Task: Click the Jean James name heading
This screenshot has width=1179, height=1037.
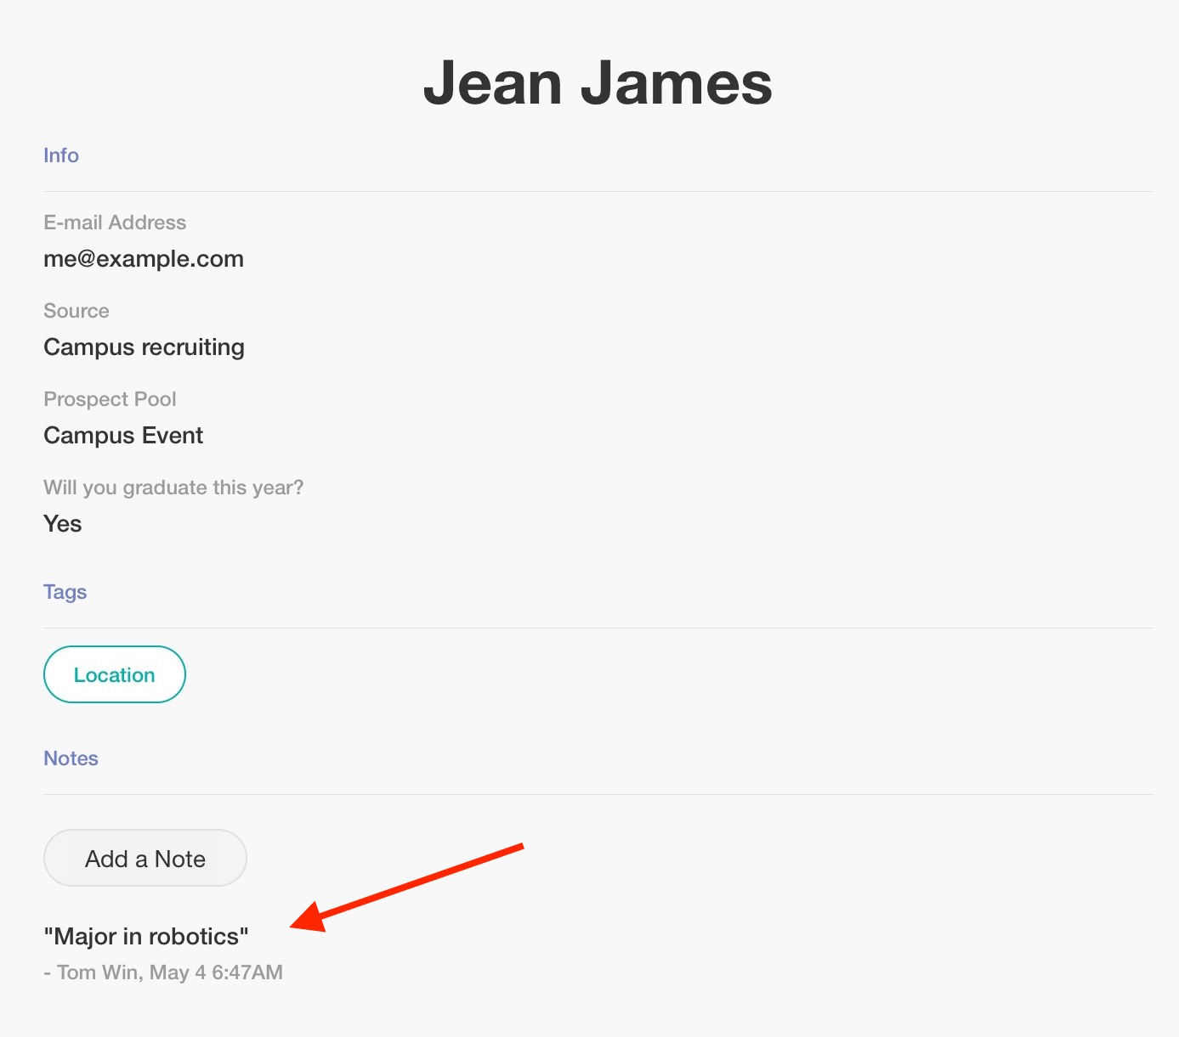Action: [x=598, y=83]
